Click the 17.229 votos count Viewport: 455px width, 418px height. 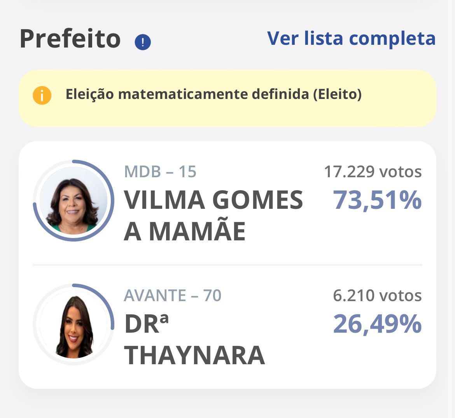tap(373, 172)
